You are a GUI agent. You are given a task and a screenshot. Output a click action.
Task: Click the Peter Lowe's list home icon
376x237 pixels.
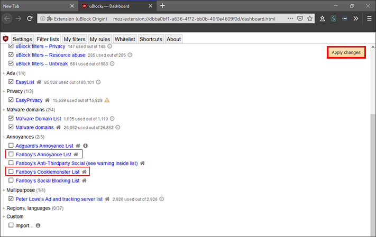(x=107, y=199)
